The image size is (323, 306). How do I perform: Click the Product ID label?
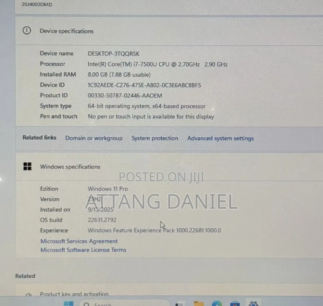click(x=54, y=95)
